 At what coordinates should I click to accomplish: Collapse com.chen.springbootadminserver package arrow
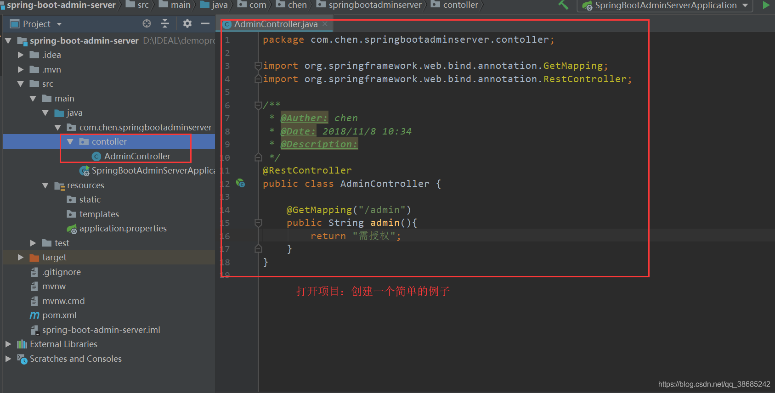point(58,128)
